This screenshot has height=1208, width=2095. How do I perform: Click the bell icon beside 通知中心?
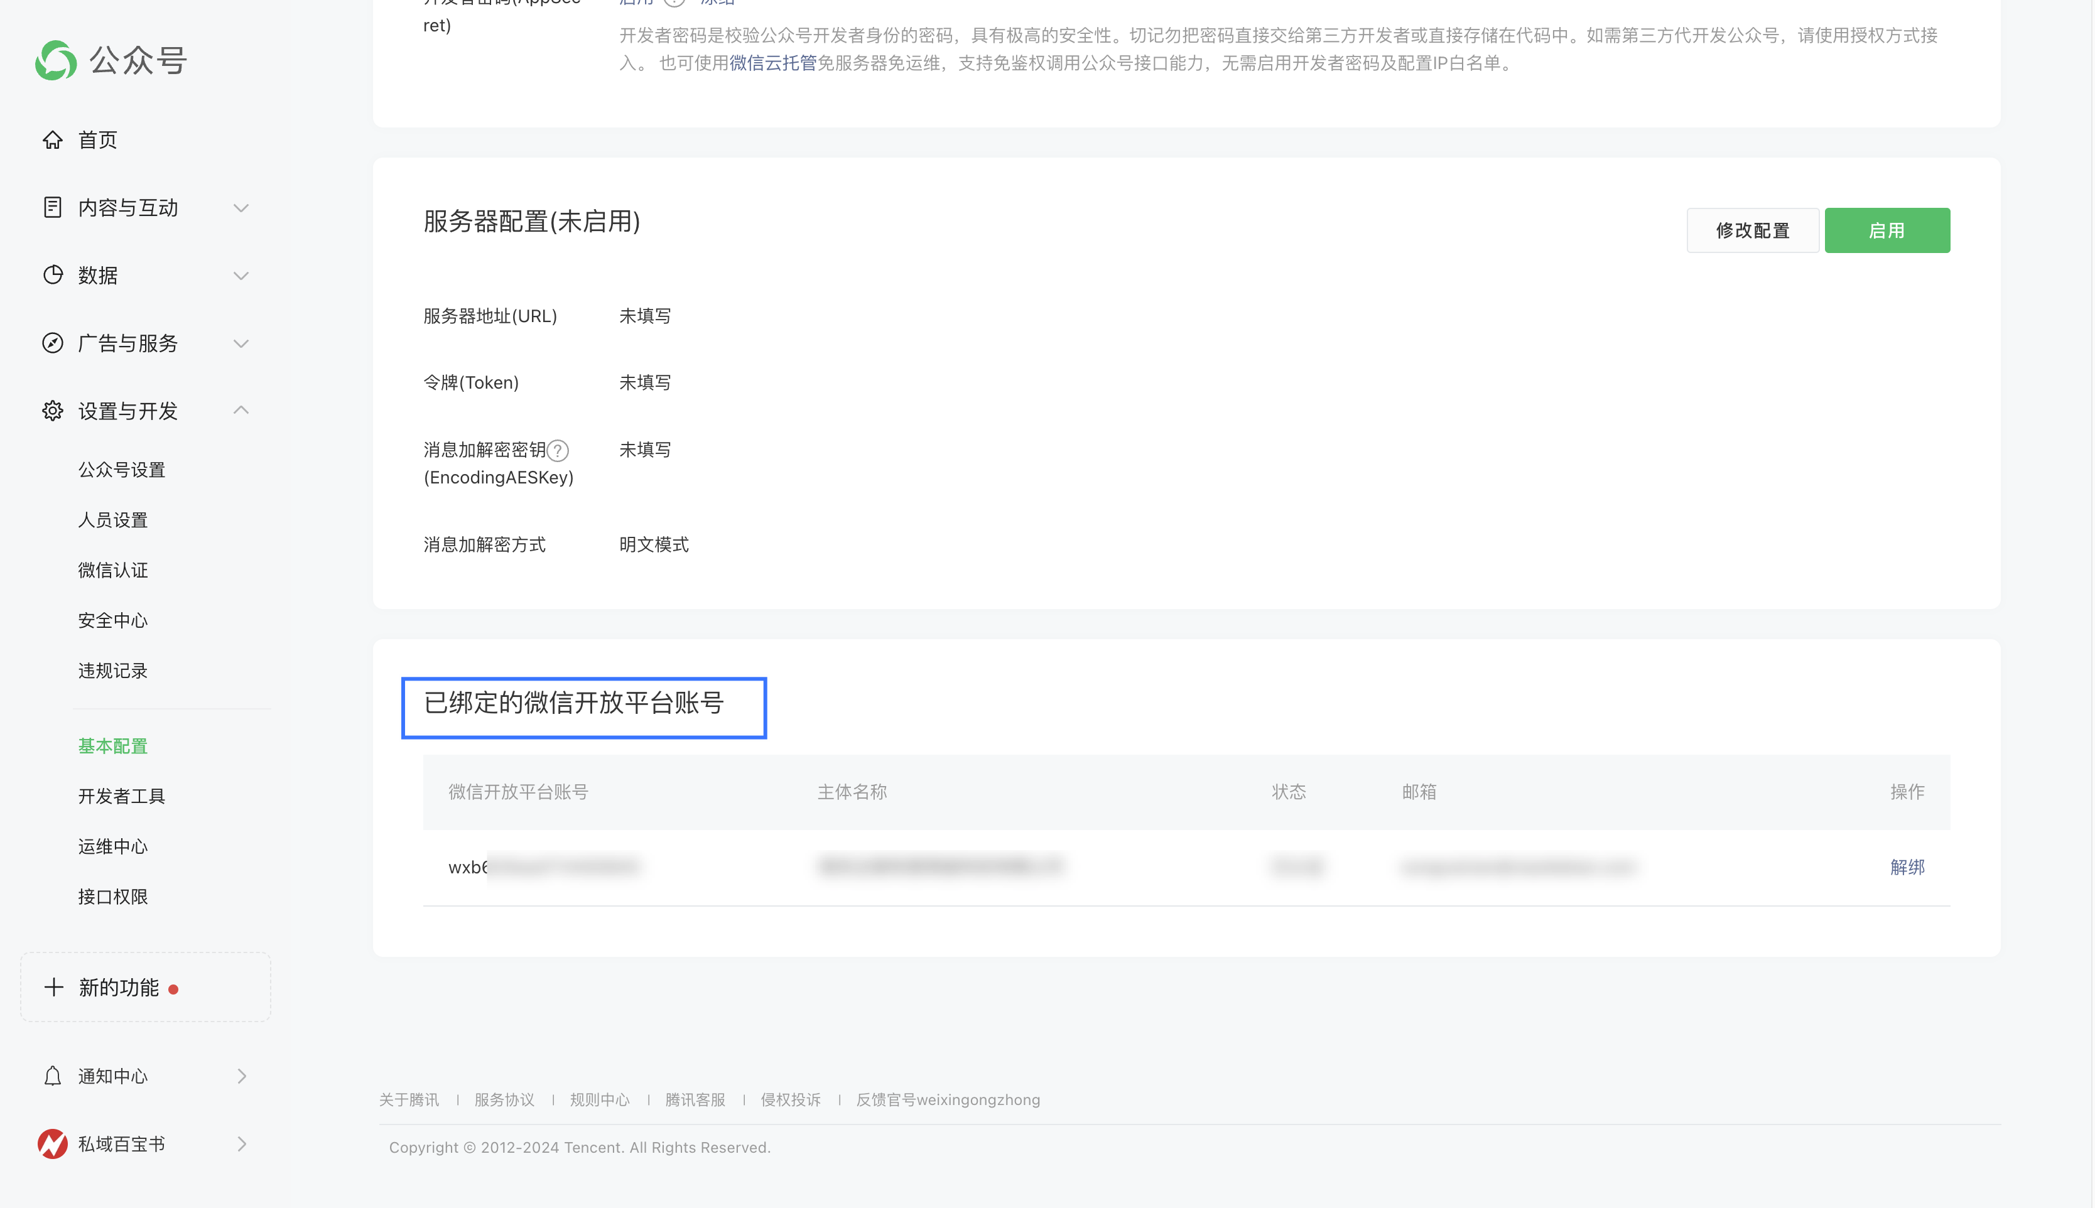pyautogui.click(x=53, y=1076)
